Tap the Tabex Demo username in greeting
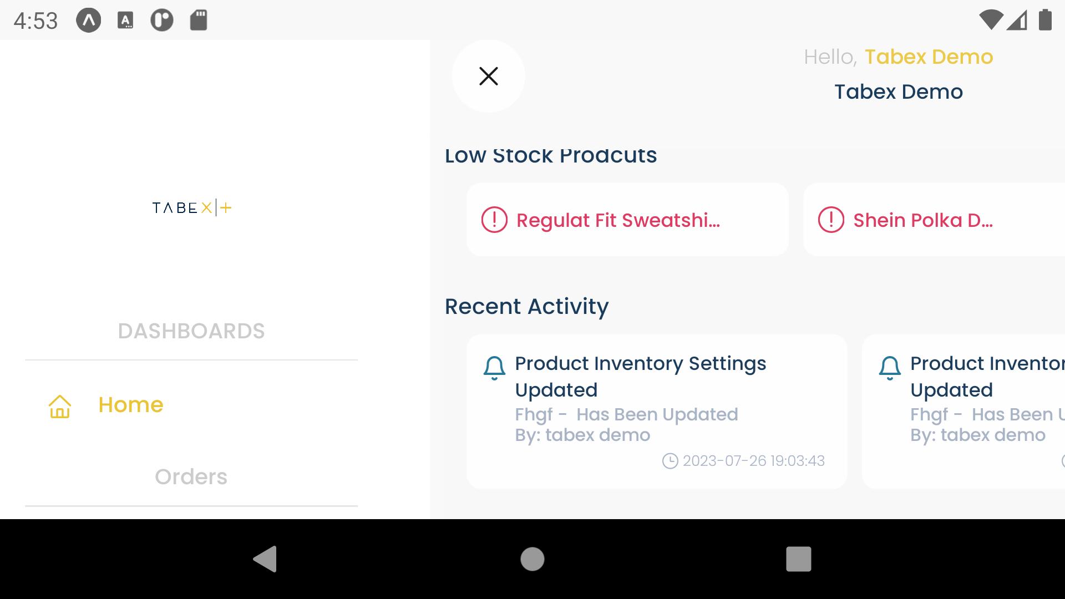 (929, 57)
